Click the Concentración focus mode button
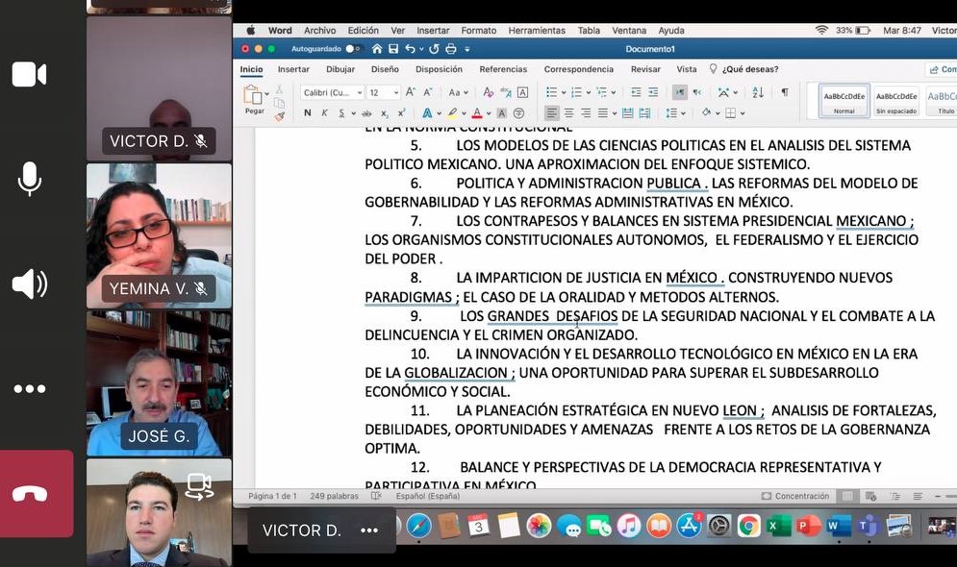The image size is (957, 567). click(795, 496)
